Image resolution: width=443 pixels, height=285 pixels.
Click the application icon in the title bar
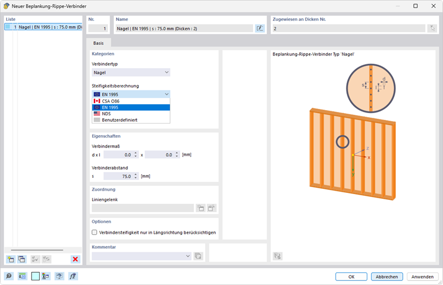[x=6, y=6]
